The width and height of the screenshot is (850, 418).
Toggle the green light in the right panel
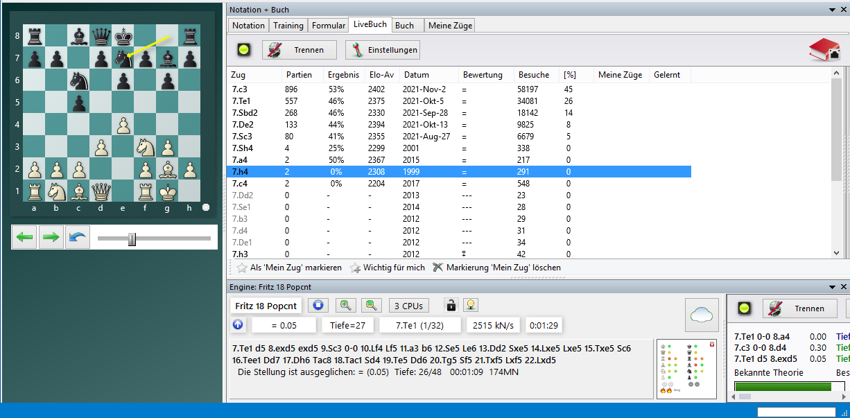pos(745,308)
